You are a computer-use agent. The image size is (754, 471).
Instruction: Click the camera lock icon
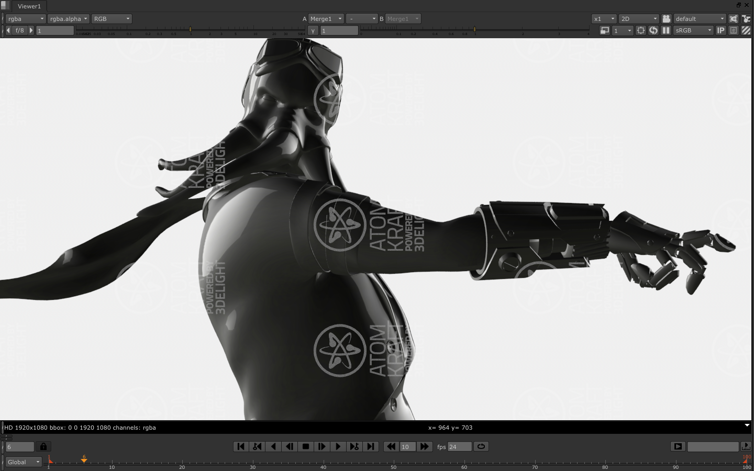666,19
